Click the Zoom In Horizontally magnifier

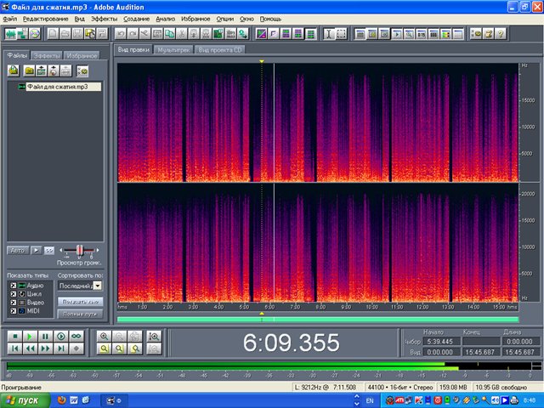(103, 336)
